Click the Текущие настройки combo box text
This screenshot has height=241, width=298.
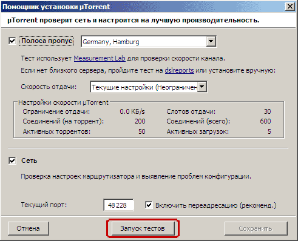pyautogui.click(x=144, y=87)
